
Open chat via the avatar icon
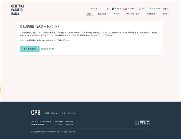pos(113,9)
